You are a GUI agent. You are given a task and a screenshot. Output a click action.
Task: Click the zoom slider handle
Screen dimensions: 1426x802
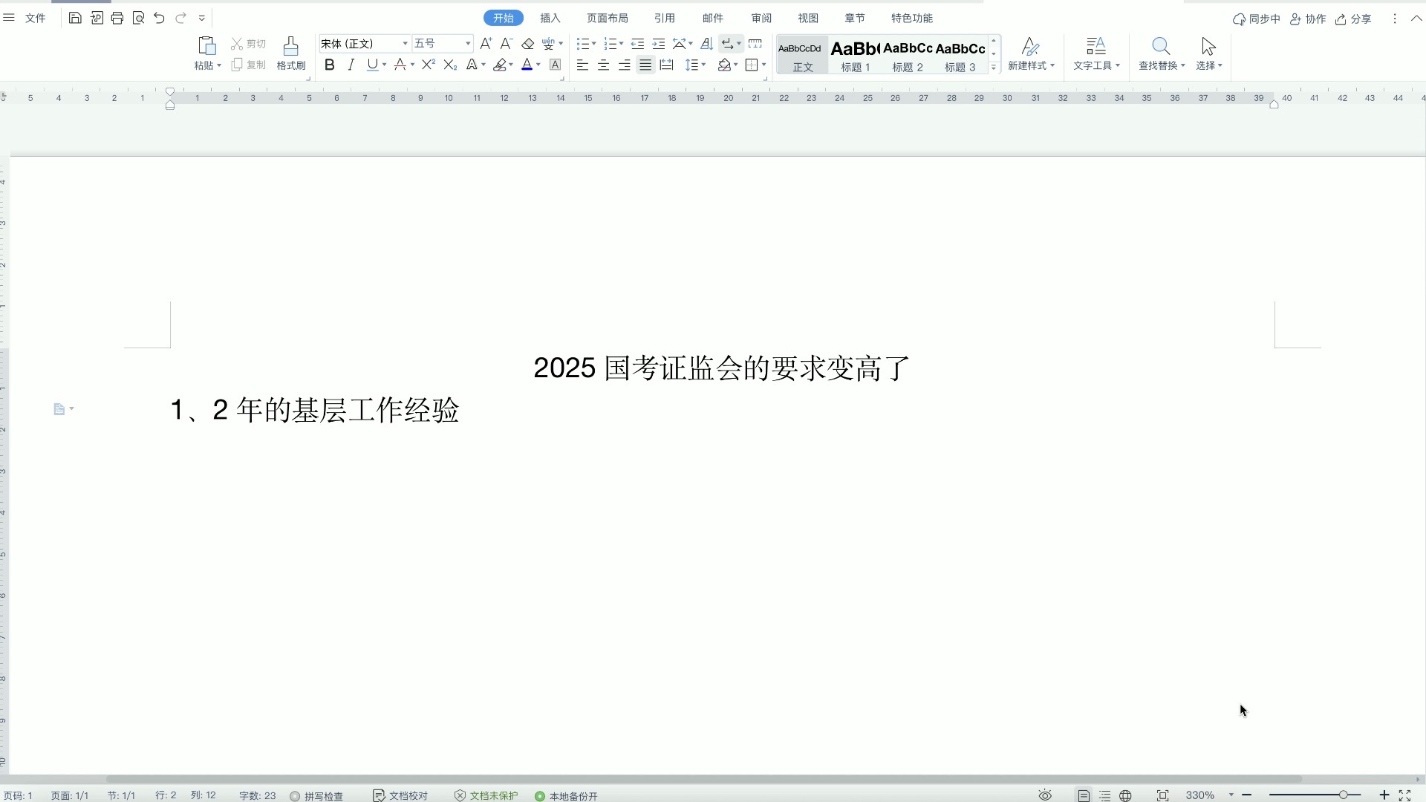[1343, 795]
